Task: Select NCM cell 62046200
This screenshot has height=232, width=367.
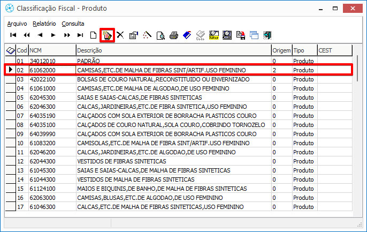Action: coord(52,152)
